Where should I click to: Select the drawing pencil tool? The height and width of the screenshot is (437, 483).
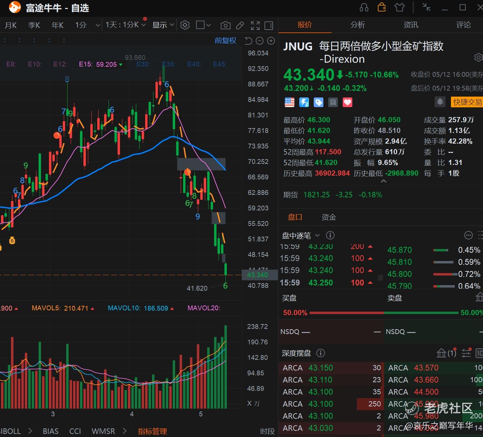tap(240, 25)
